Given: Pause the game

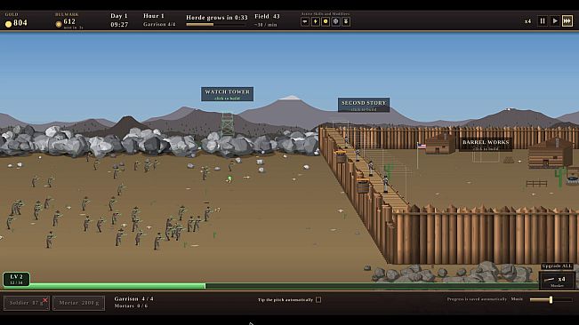Looking at the screenshot, I should pos(542,21).
